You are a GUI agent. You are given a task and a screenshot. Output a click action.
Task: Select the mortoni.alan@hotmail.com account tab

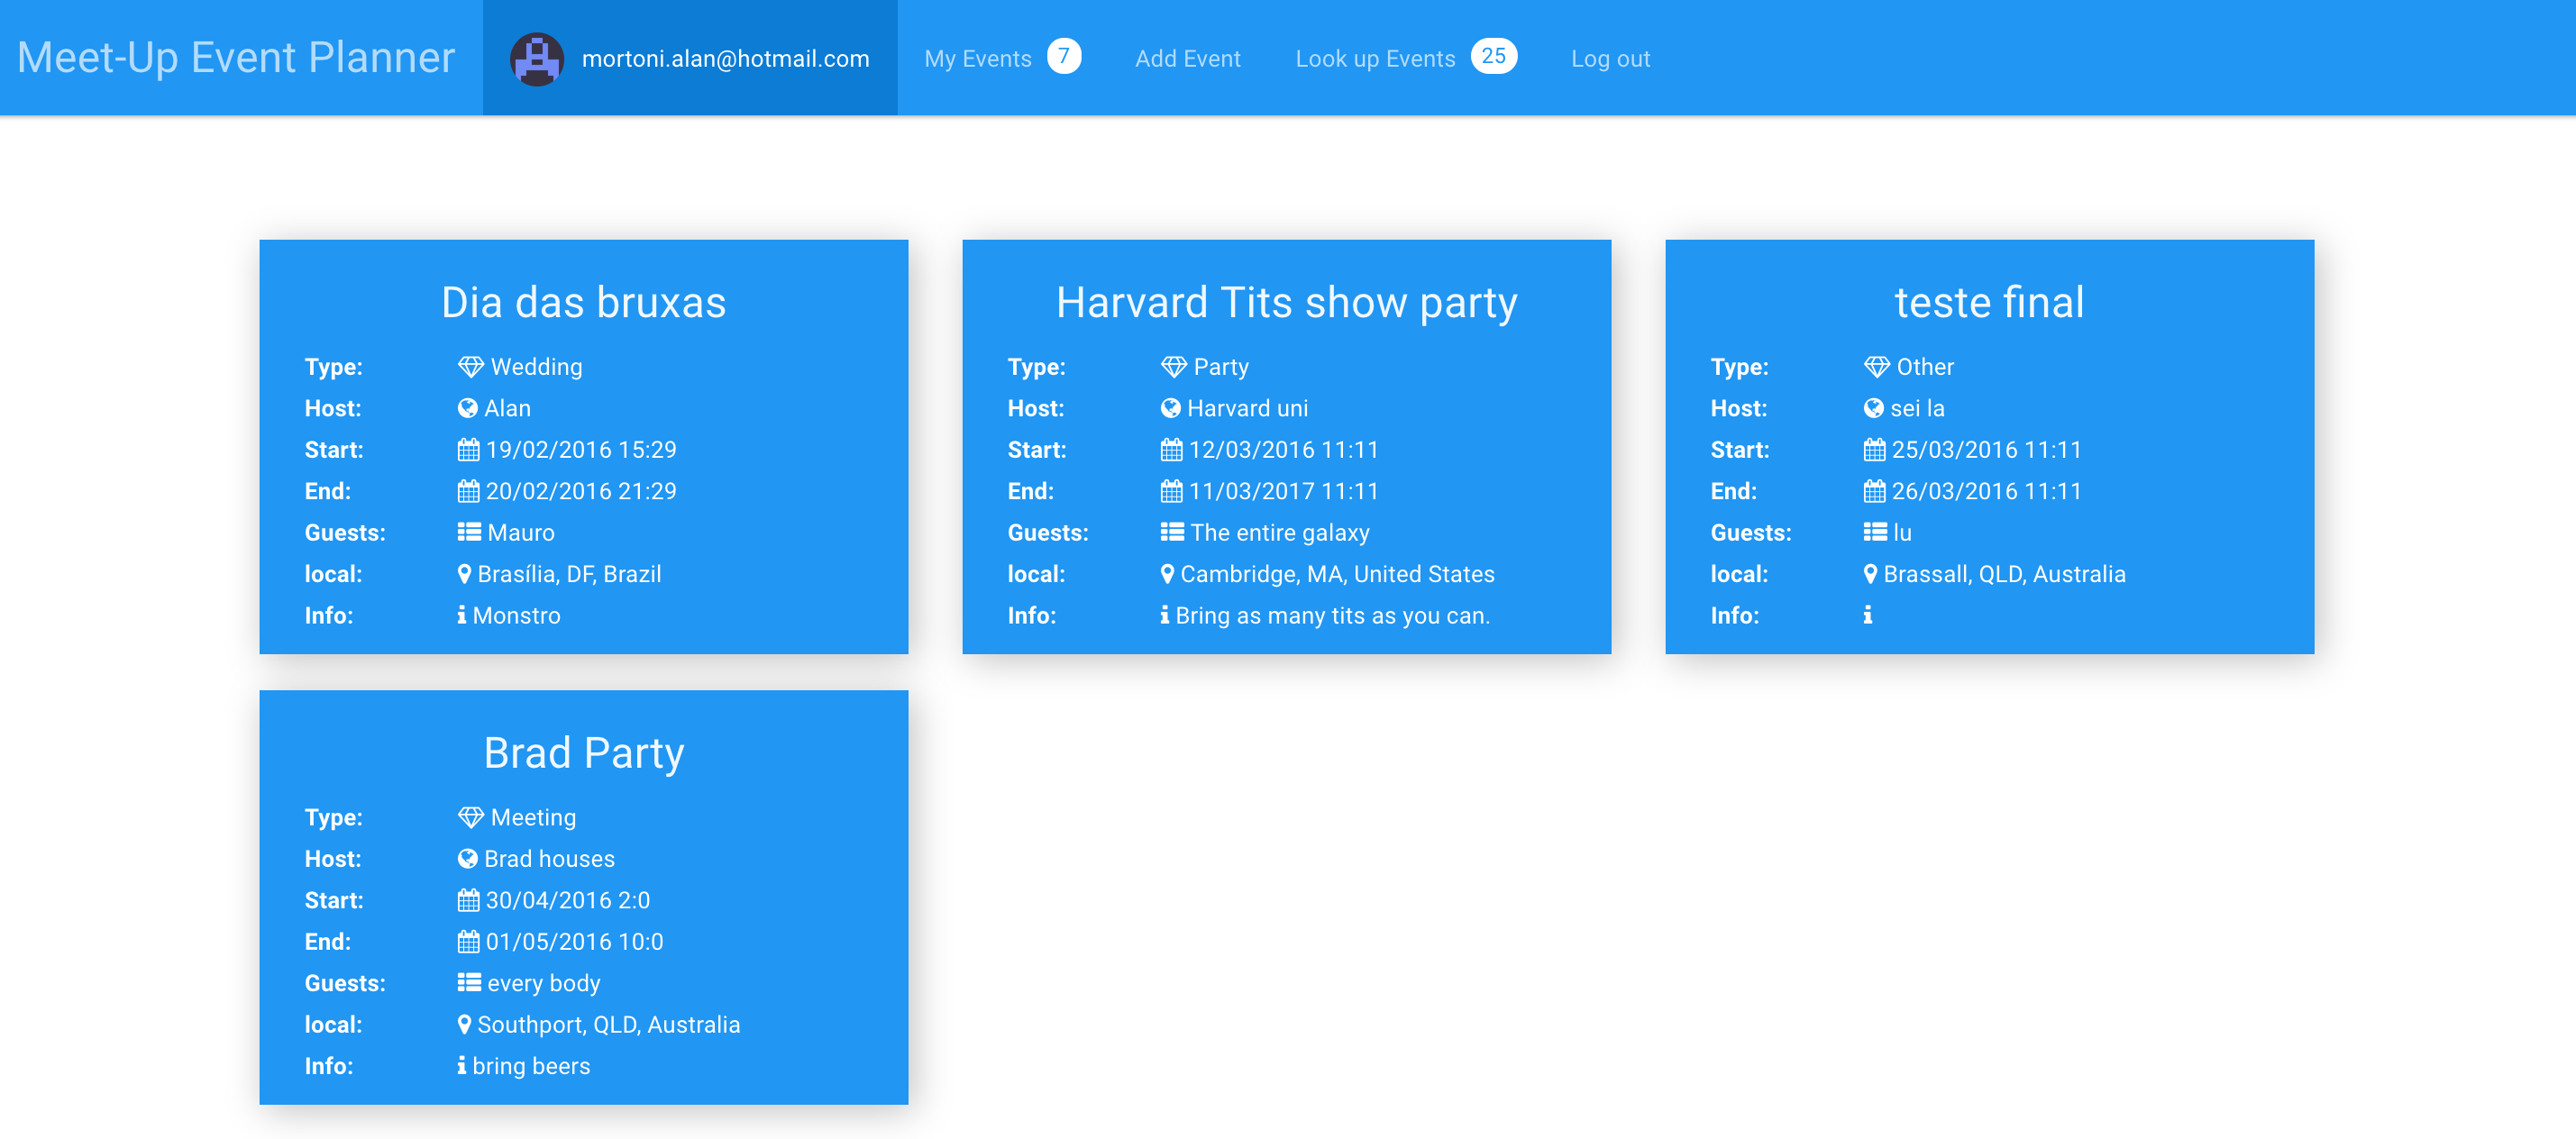click(x=725, y=59)
